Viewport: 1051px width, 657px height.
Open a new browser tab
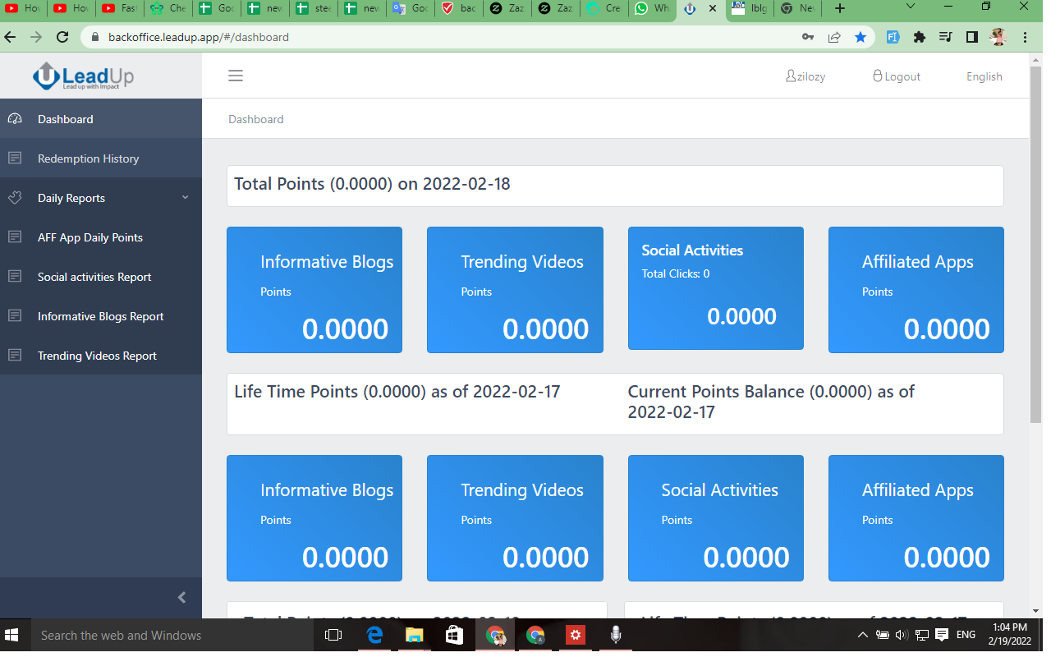[839, 8]
